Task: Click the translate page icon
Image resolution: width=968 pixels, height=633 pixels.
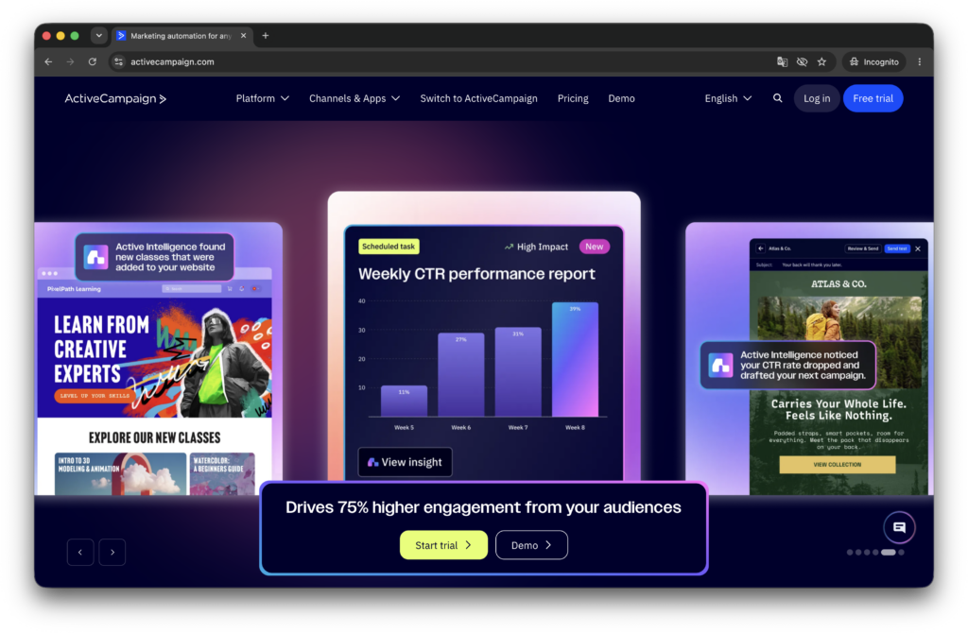Action: coord(782,61)
